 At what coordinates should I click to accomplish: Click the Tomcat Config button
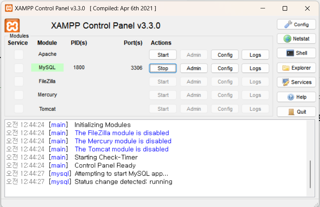(225, 109)
